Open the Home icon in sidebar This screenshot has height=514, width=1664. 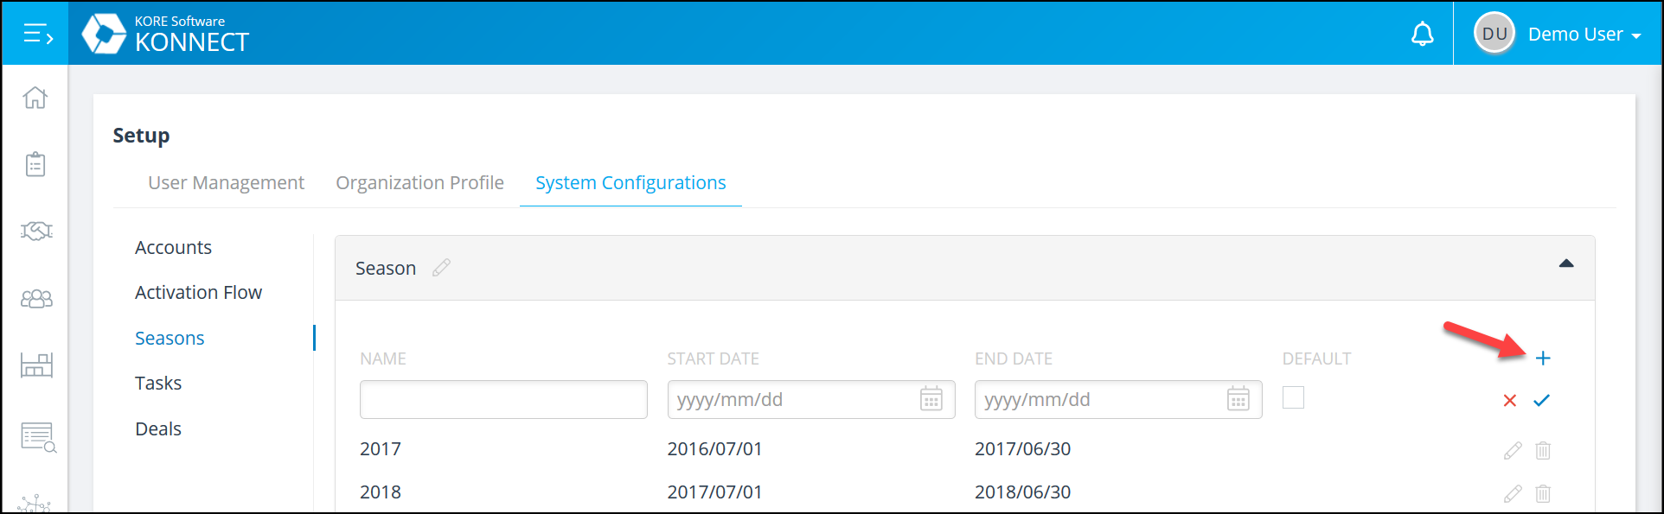(35, 98)
